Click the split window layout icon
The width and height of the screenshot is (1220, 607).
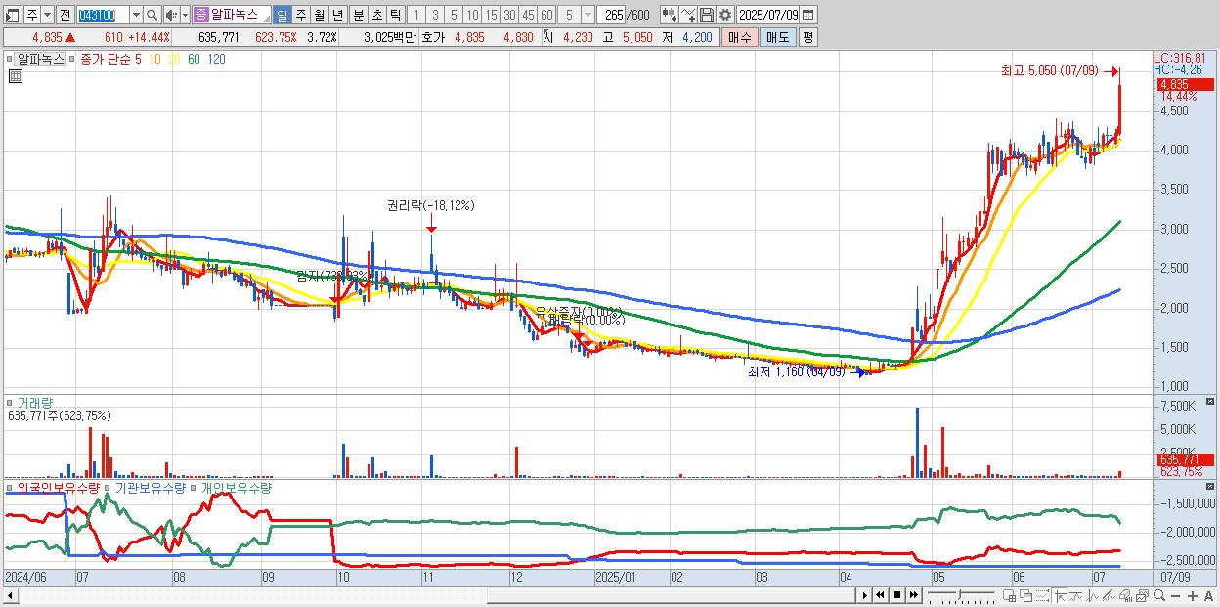point(1009,595)
